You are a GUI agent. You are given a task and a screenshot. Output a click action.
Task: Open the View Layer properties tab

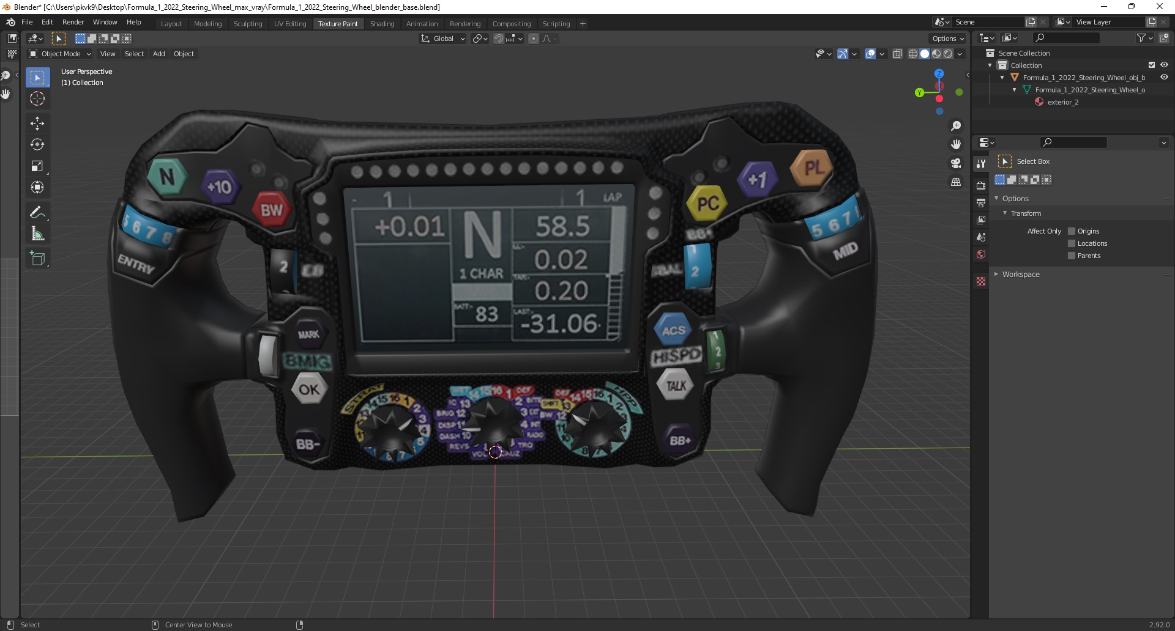[981, 220]
